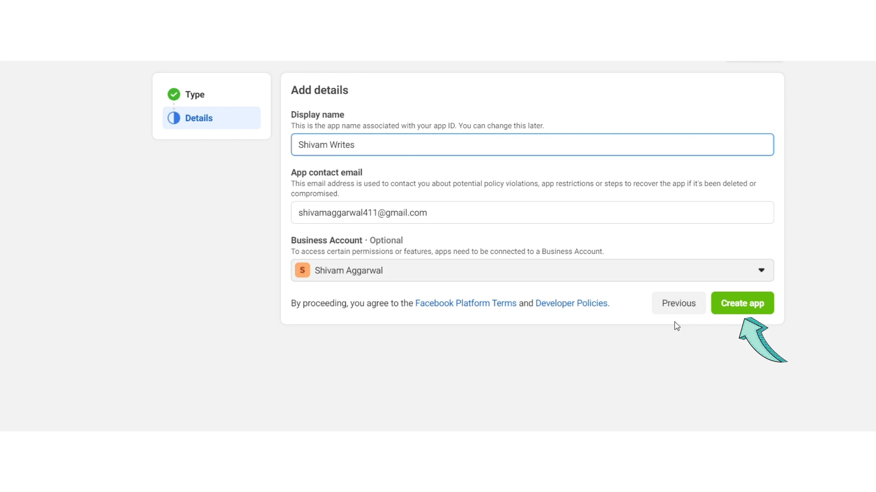
Task: Focus the Display name text field
Action: [532, 144]
